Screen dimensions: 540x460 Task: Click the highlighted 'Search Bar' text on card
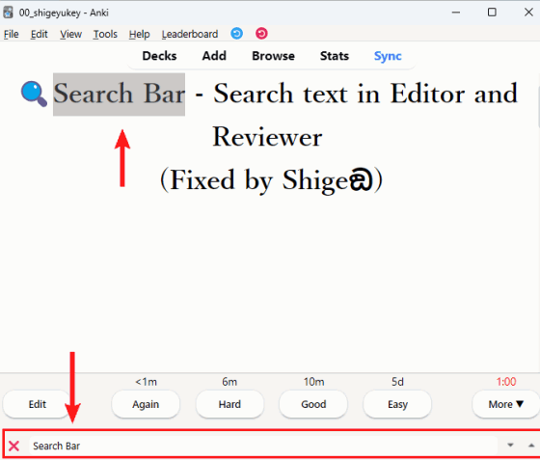coord(119,94)
